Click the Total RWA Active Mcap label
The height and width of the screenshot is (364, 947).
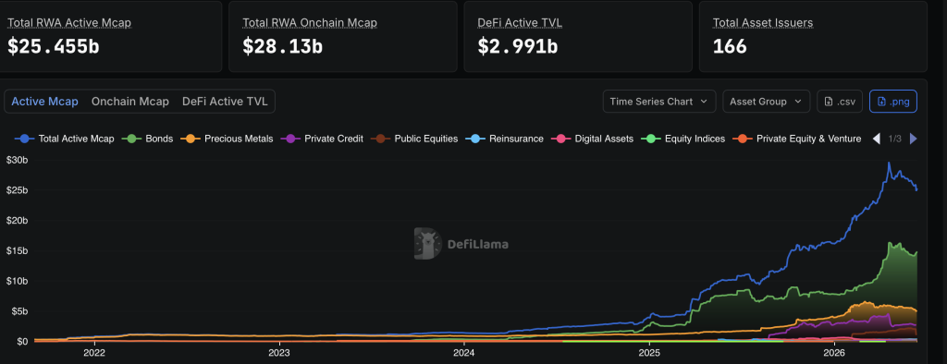pos(69,23)
